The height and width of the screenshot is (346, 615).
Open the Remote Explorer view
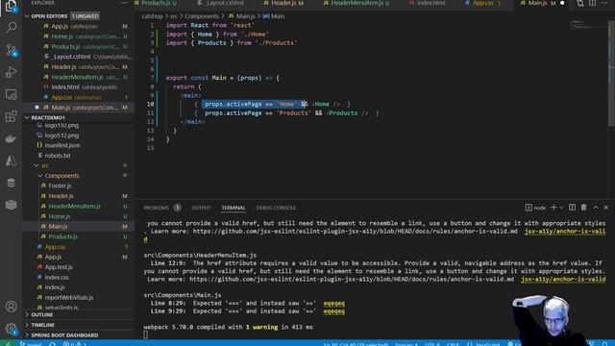coord(11,94)
